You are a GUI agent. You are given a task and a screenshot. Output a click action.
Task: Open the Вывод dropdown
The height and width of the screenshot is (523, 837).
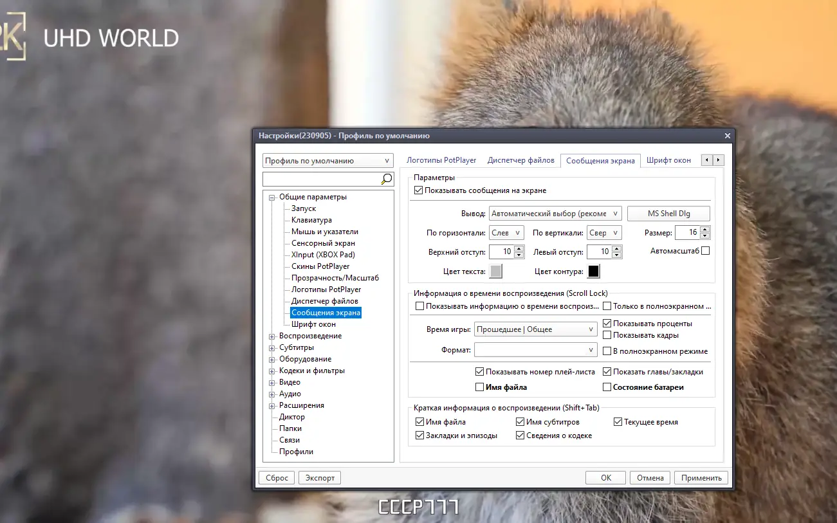[x=555, y=213]
